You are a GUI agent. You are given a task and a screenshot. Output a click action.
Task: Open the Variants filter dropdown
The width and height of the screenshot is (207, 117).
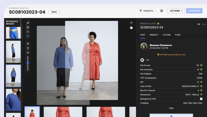click(148, 11)
